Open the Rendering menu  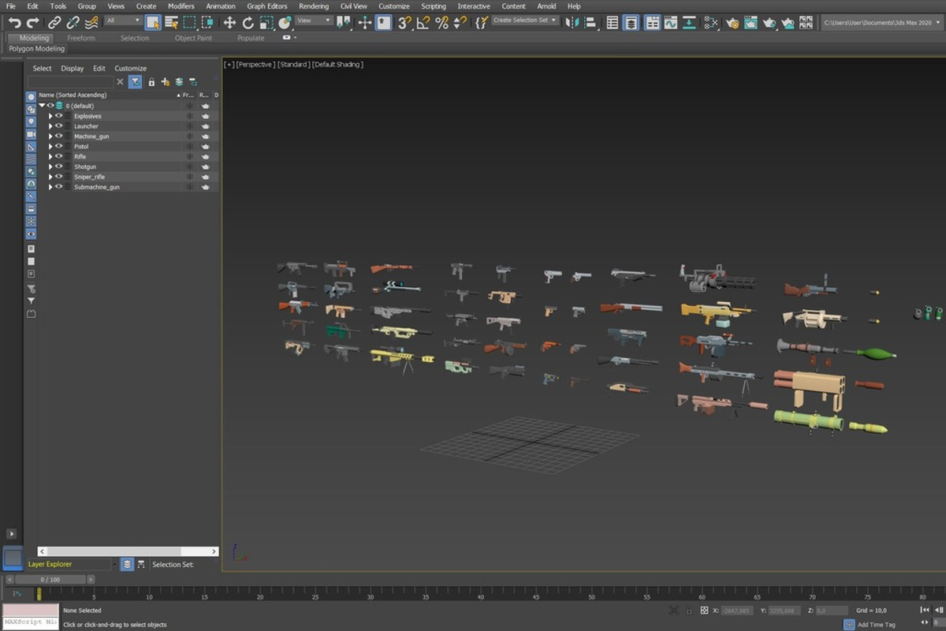[x=314, y=6]
